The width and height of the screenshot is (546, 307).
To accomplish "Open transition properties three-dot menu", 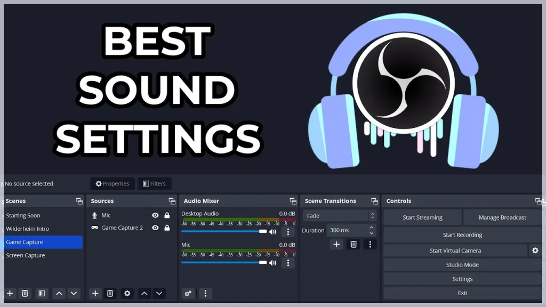I will (370, 244).
